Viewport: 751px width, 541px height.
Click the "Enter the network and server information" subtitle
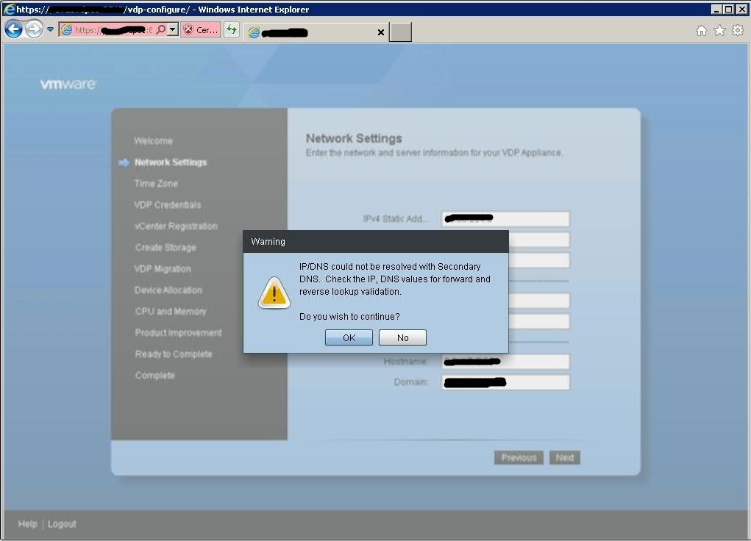click(x=434, y=153)
